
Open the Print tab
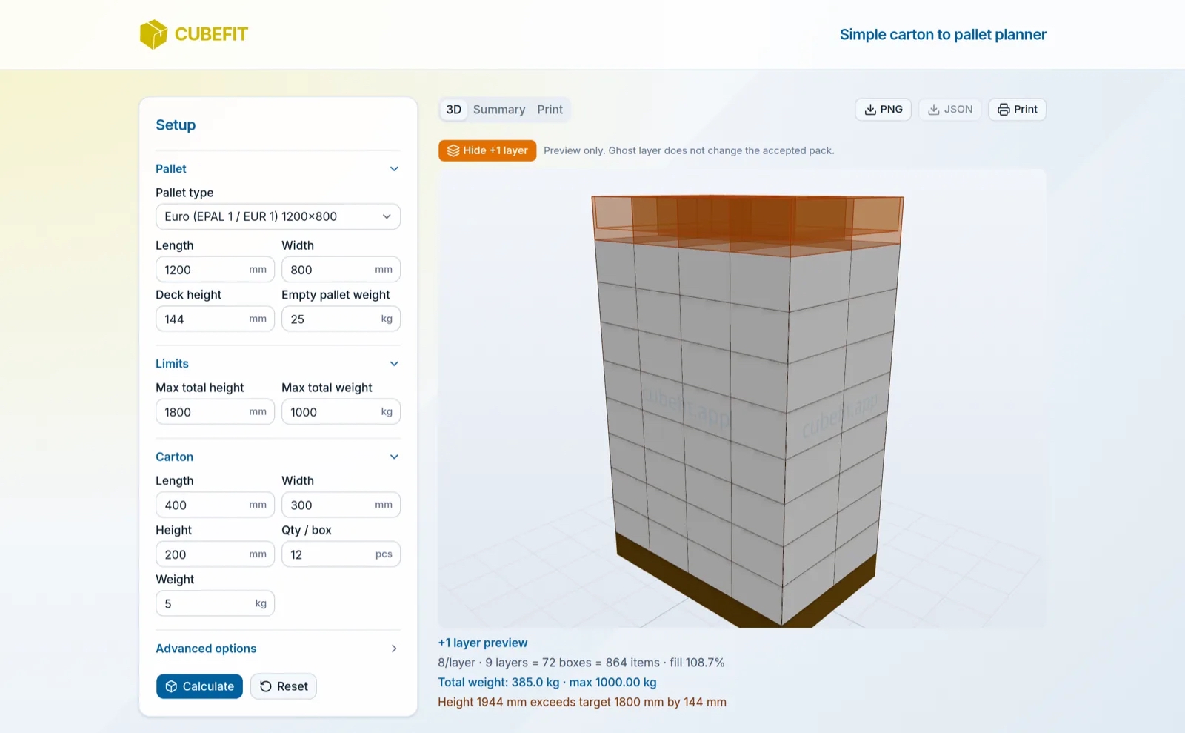pos(550,110)
